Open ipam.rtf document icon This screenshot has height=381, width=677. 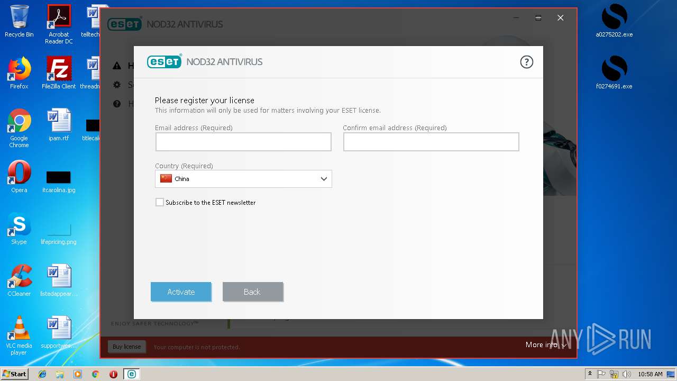[59, 125]
